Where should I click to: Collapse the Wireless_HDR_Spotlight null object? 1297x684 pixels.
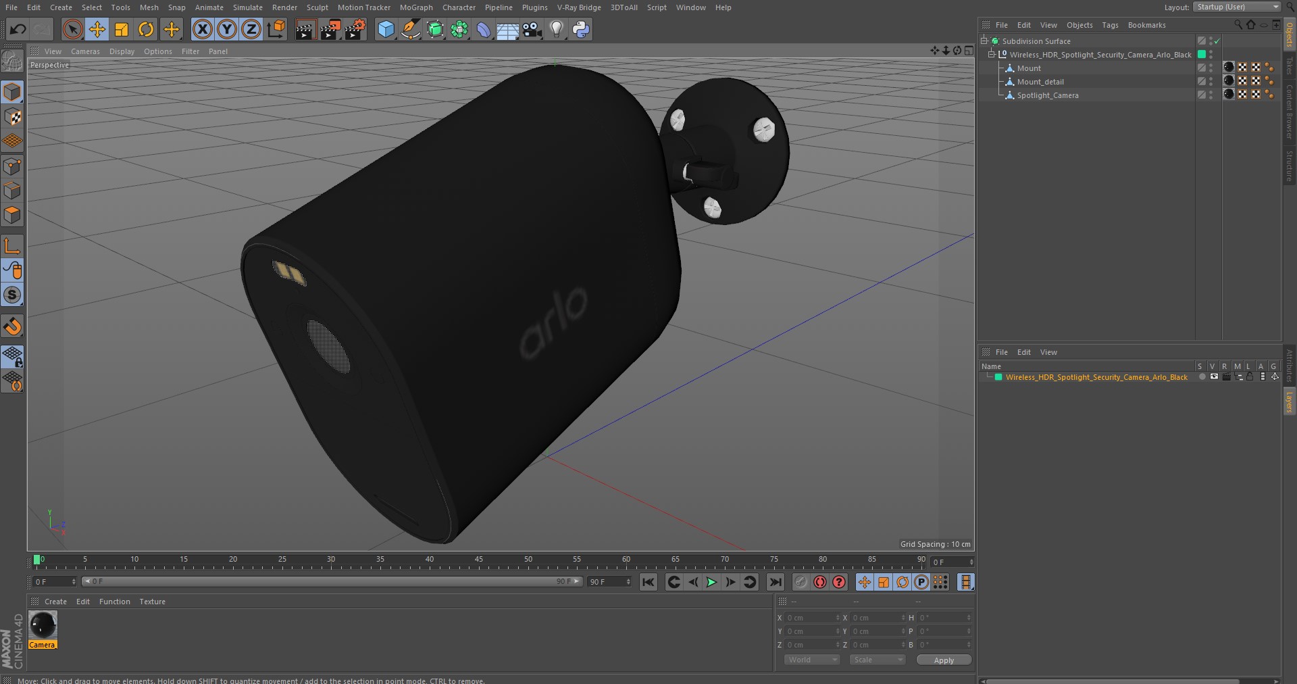coord(992,54)
